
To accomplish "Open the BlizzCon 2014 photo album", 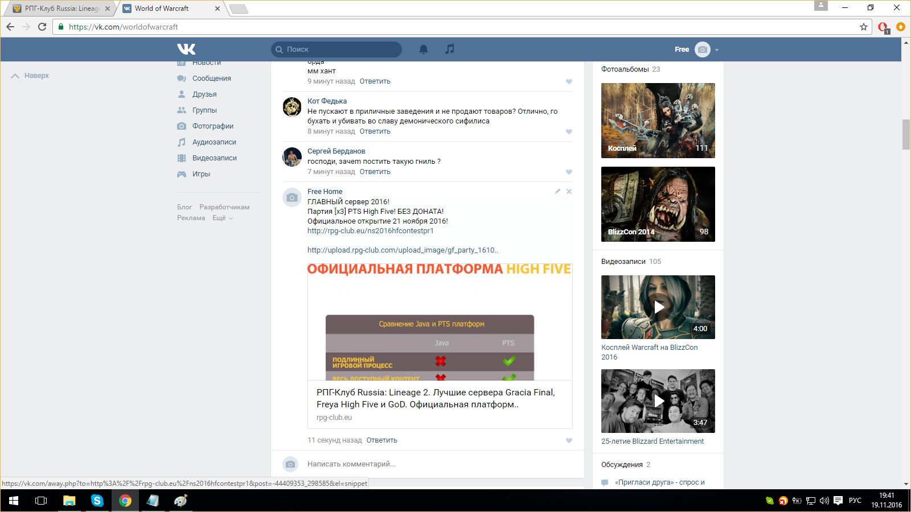I will click(658, 204).
